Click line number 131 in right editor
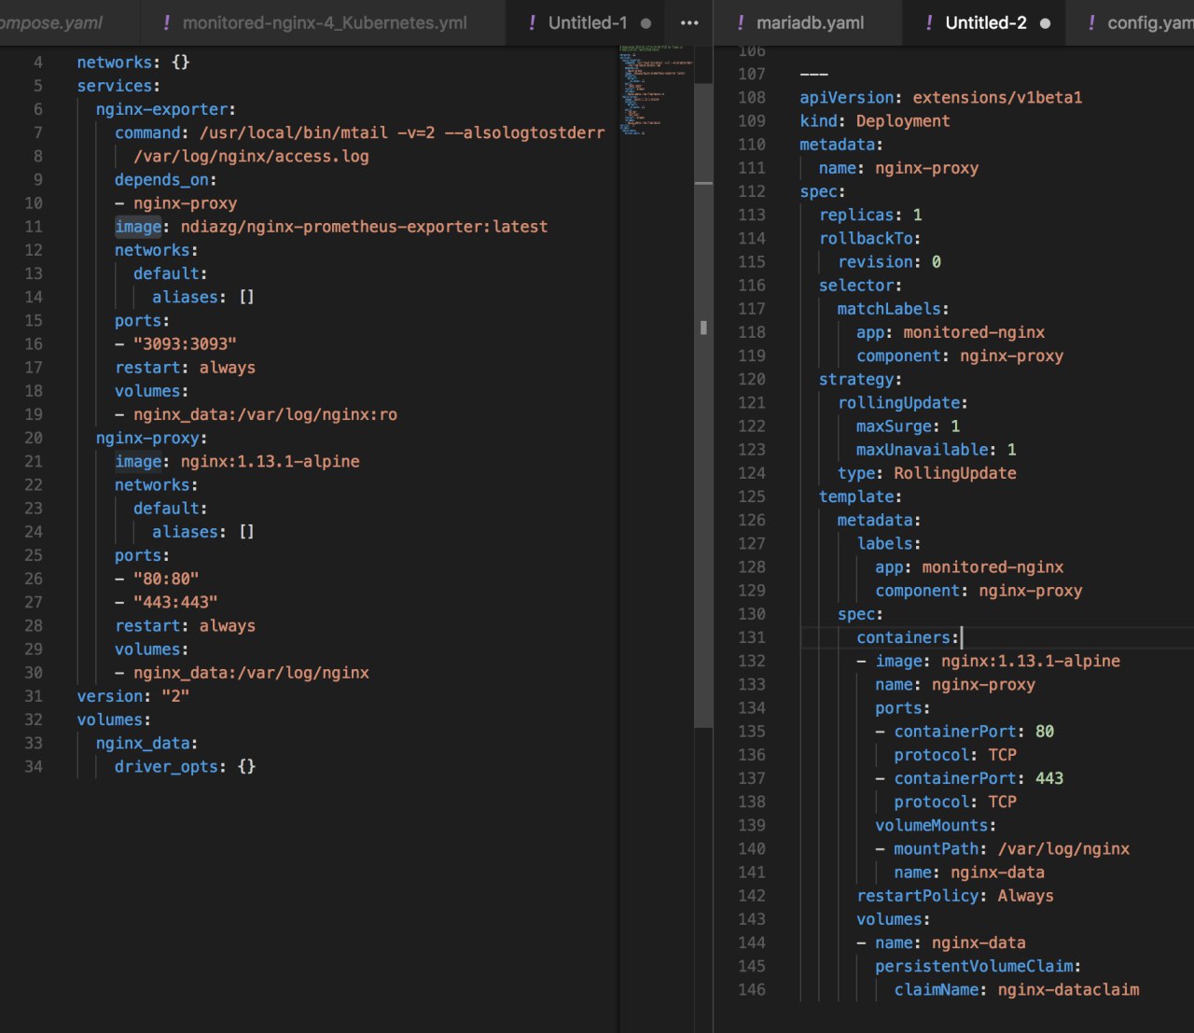 pyautogui.click(x=751, y=637)
